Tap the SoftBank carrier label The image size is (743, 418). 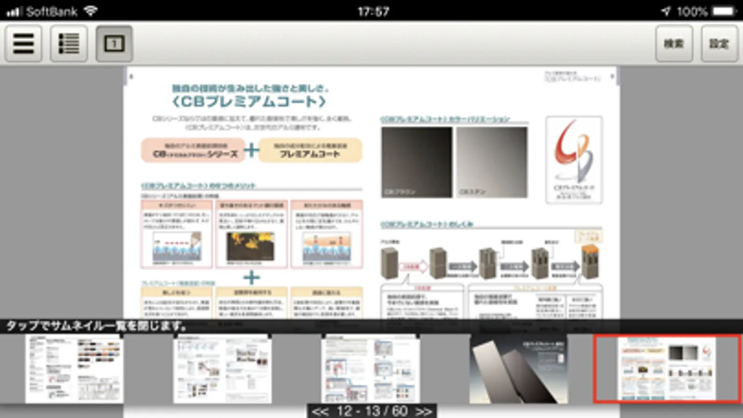[52, 11]
